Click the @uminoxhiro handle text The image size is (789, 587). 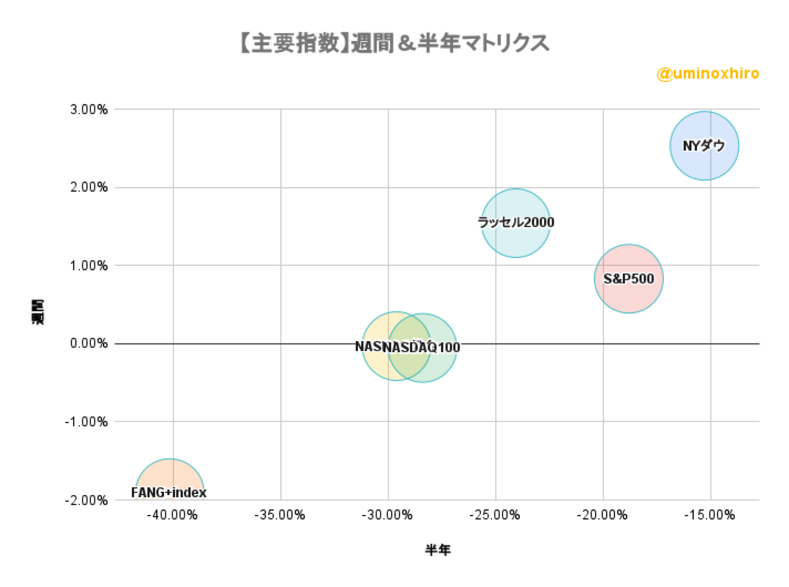(708, 74)
